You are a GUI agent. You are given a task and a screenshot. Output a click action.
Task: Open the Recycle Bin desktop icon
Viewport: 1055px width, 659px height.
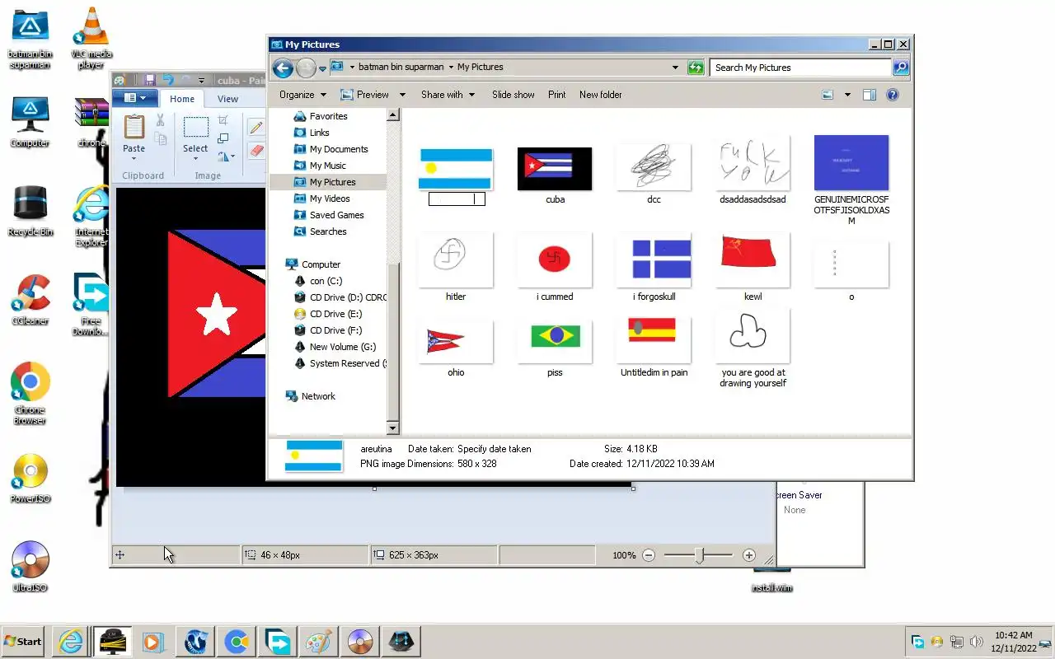[30, 211]
